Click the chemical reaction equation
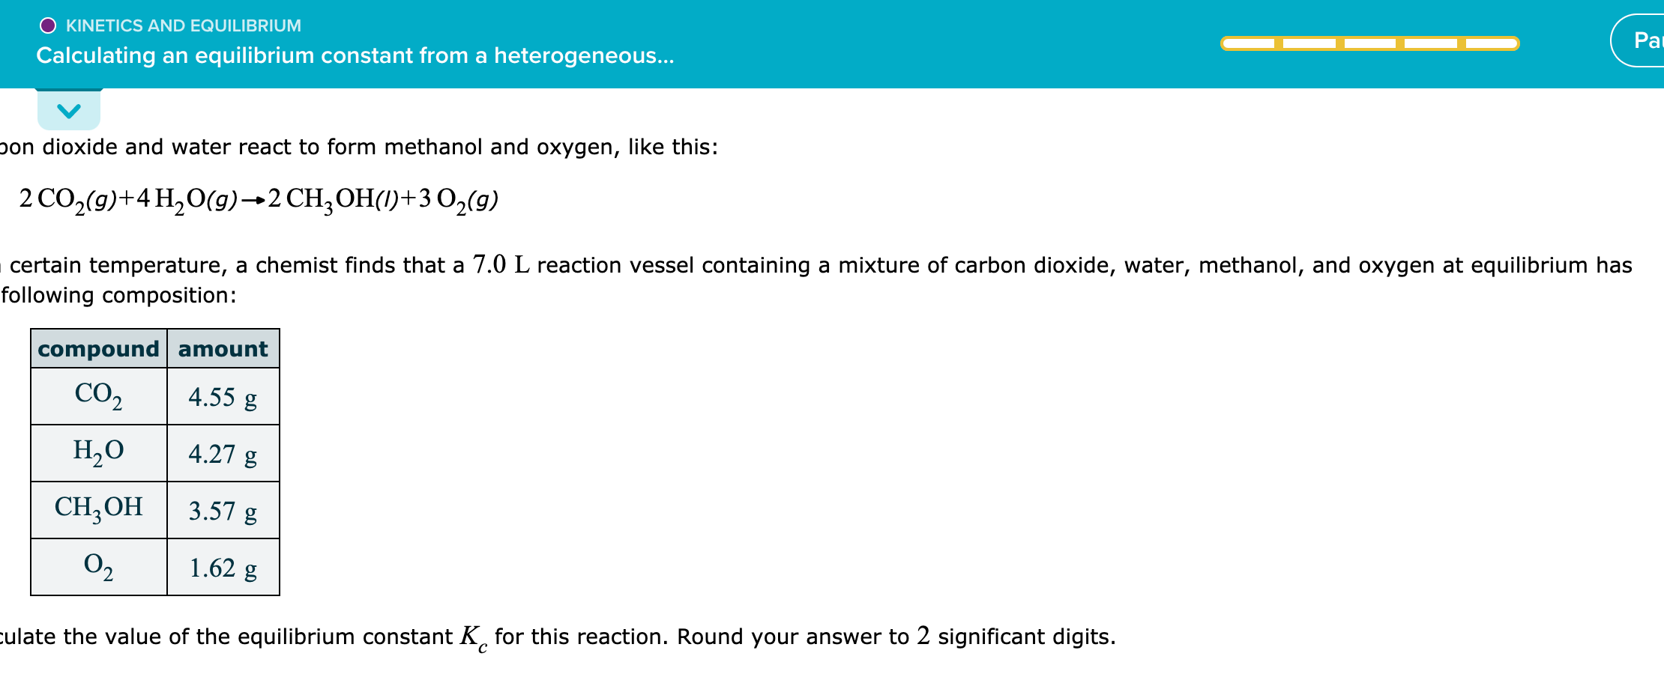Screen dimensions: 1664x689 click(258, 198)
